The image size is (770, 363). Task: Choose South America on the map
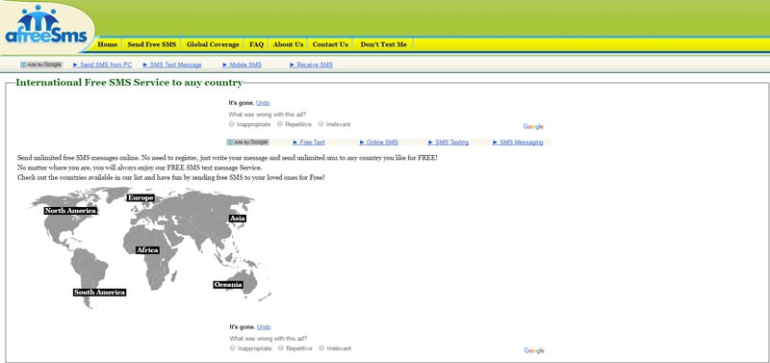coord(100,293)
